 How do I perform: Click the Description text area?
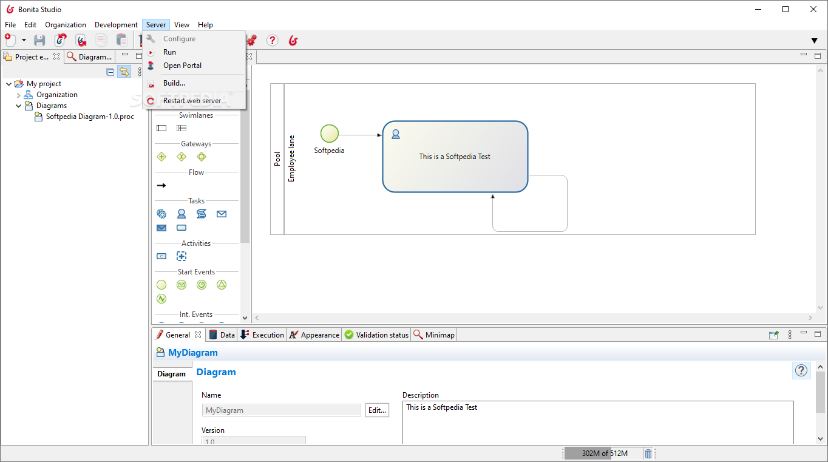point(598,423)
